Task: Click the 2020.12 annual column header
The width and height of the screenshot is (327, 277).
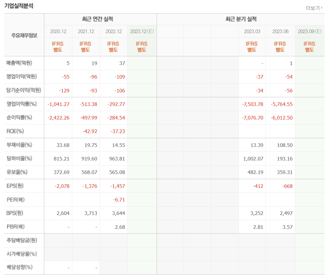Action: point(58,31)
